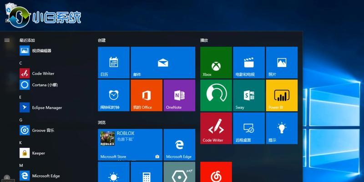This screenshot has height=182, width=364.
Task: Open the Power BI tile
Action: click(x=282, y=96)
